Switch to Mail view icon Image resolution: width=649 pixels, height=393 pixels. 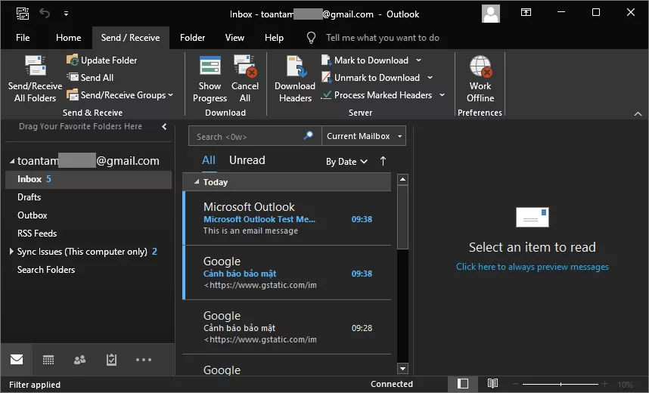[17, 360]
